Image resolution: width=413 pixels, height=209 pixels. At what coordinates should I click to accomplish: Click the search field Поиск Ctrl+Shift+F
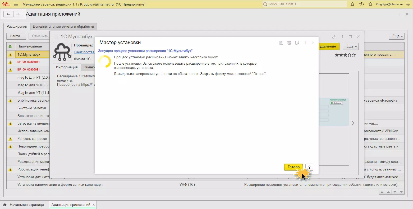pos(305,4)
